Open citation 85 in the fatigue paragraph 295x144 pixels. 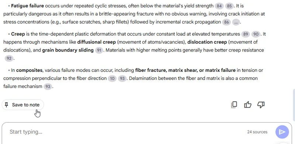tap(229, 6)
